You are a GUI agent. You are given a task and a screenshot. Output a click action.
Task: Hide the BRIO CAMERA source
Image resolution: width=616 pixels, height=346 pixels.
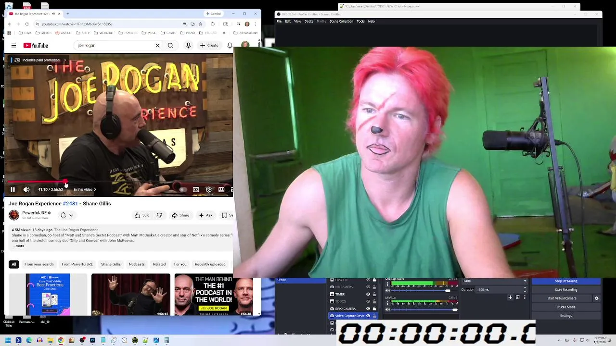click(x=368, y=309)
